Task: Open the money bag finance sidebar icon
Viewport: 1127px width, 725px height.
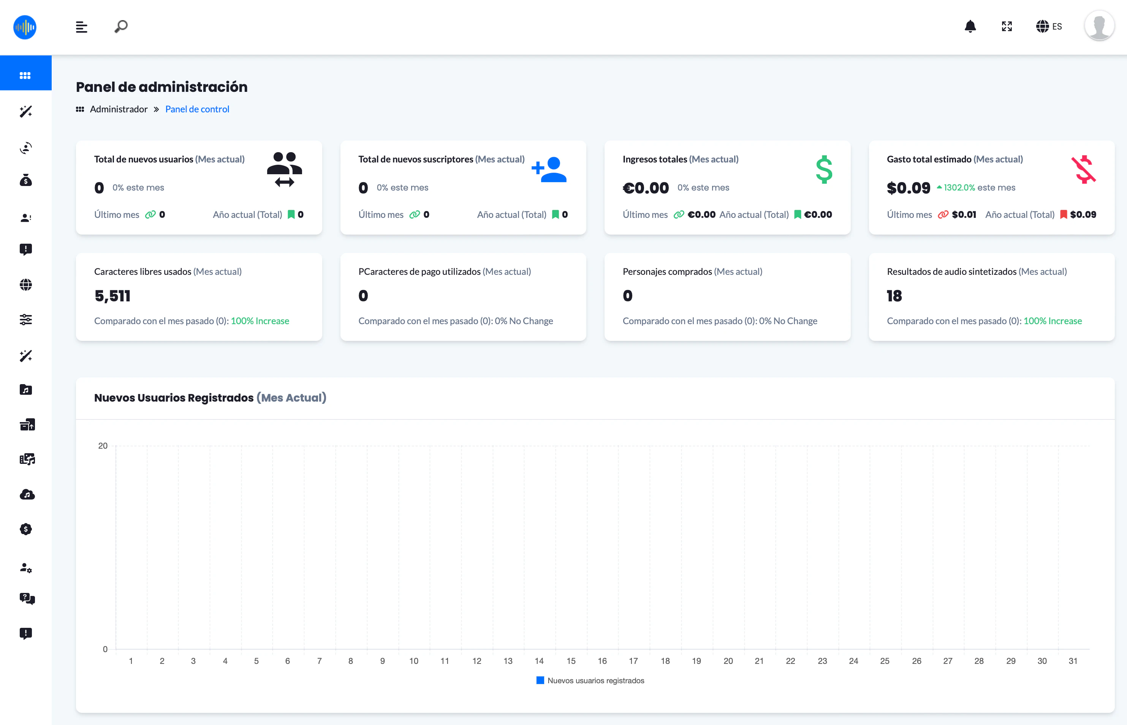Action: pyautogui.click(x=25, y=180)
